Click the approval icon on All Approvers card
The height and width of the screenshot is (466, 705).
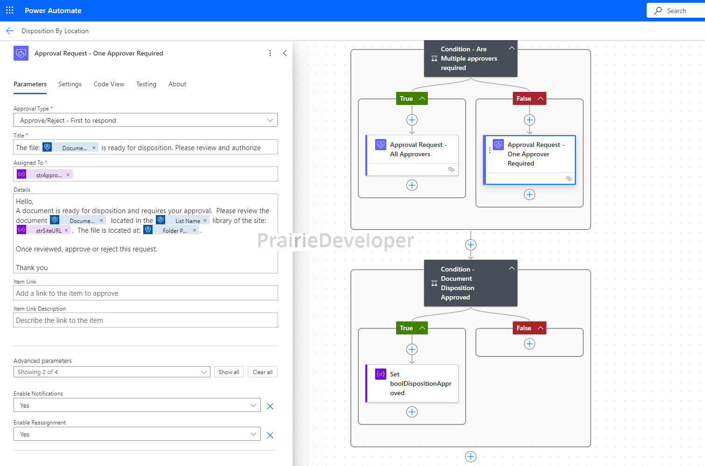(x=381, y=145)
